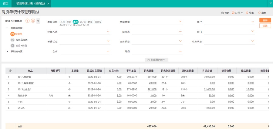
Task: Open 仓库 selector ellipsis icon
Action: click(108, 51)
